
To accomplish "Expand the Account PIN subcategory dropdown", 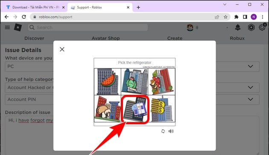I will pyautogui.click(x=251, y=99).
